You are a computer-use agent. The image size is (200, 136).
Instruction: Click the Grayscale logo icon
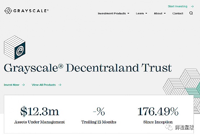coord(8,11)
